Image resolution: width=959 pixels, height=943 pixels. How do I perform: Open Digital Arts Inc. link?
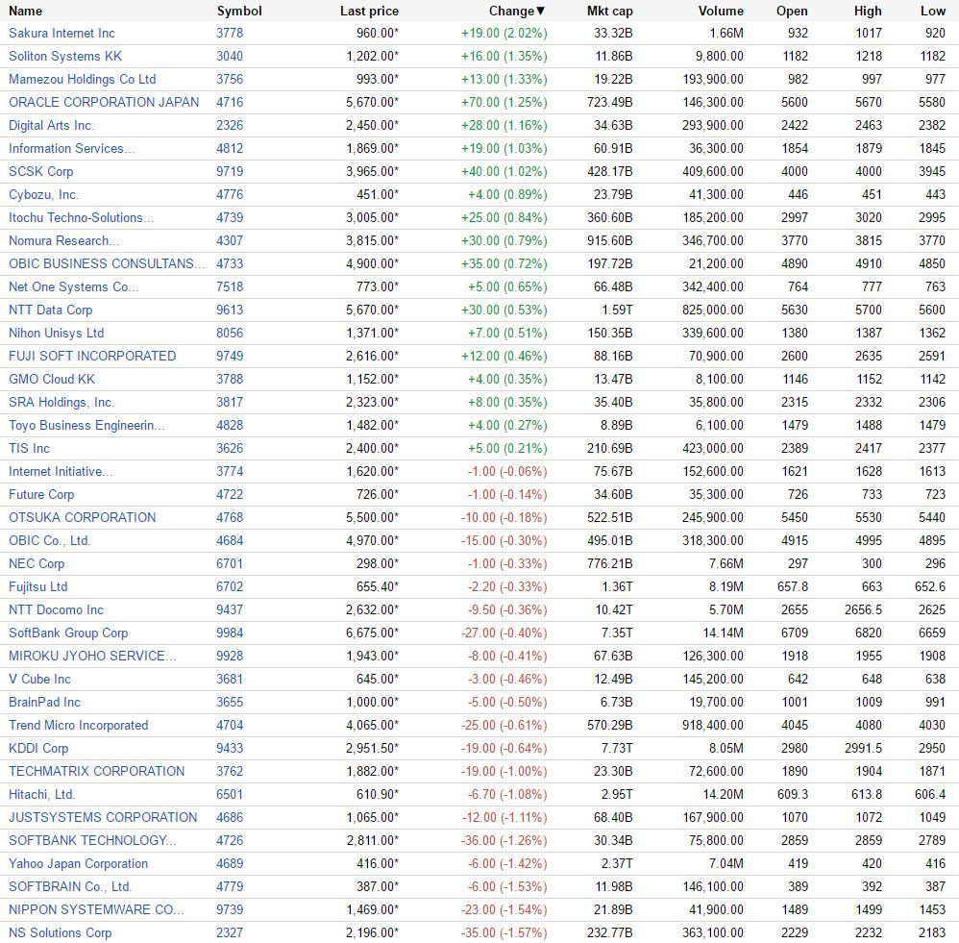pyautogui.click(x=51, y=126)
